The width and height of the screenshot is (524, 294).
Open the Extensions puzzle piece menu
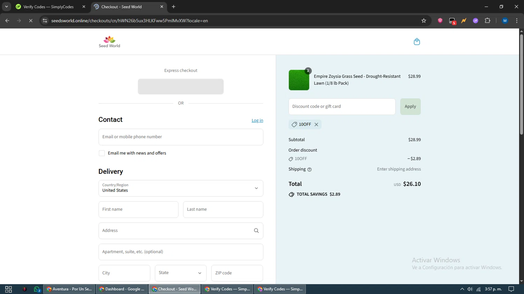click(487, 21)
